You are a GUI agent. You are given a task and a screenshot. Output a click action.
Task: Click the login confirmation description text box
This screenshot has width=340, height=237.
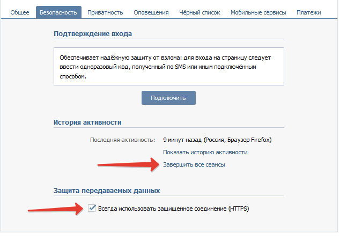click(168, 67)
